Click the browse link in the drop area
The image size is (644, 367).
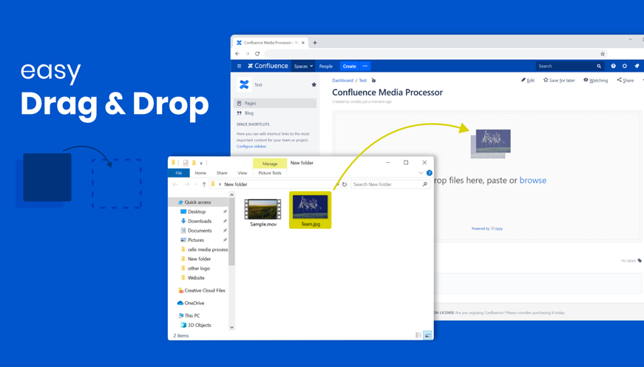click(532, 180)
